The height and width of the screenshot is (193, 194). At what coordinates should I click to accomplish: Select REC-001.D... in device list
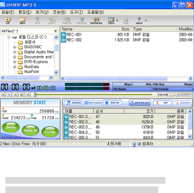click(125, 117)
